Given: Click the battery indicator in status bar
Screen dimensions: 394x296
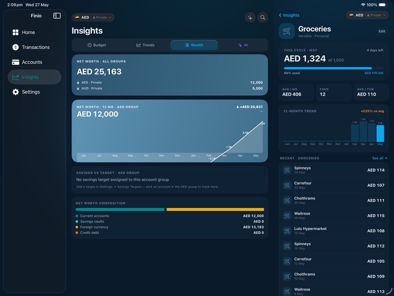Looking at the screenshot, I should 383,5.
